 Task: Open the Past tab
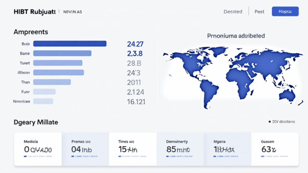(259, 12)
